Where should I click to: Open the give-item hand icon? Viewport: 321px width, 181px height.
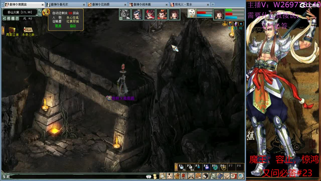pos(198,176)
